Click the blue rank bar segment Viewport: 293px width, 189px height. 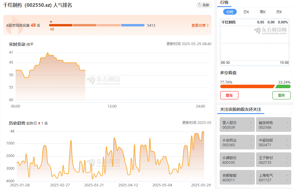click(133, 25)
